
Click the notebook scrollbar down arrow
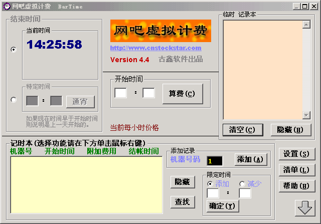(306, 115)
